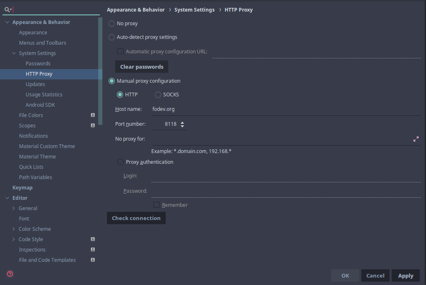Expand the Color Scheme tree node
Screen dimensions: 426x285
pos(14,229)
